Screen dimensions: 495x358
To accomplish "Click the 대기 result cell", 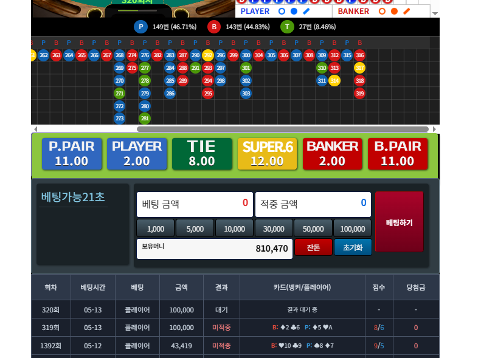I will coord(221,310).
